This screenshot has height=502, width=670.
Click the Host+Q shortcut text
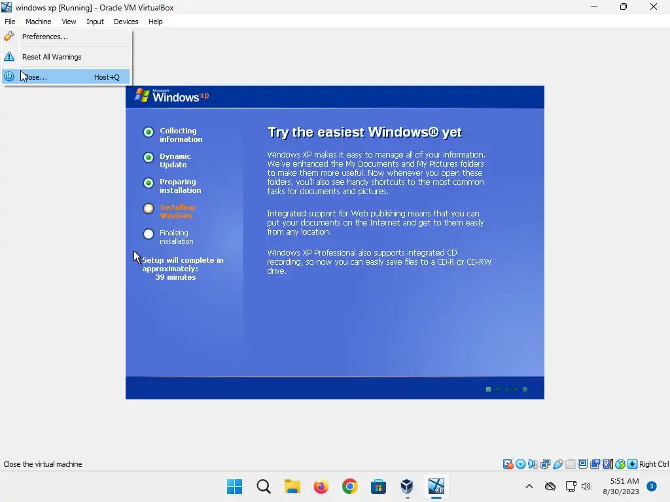click(x=107, y=77)
